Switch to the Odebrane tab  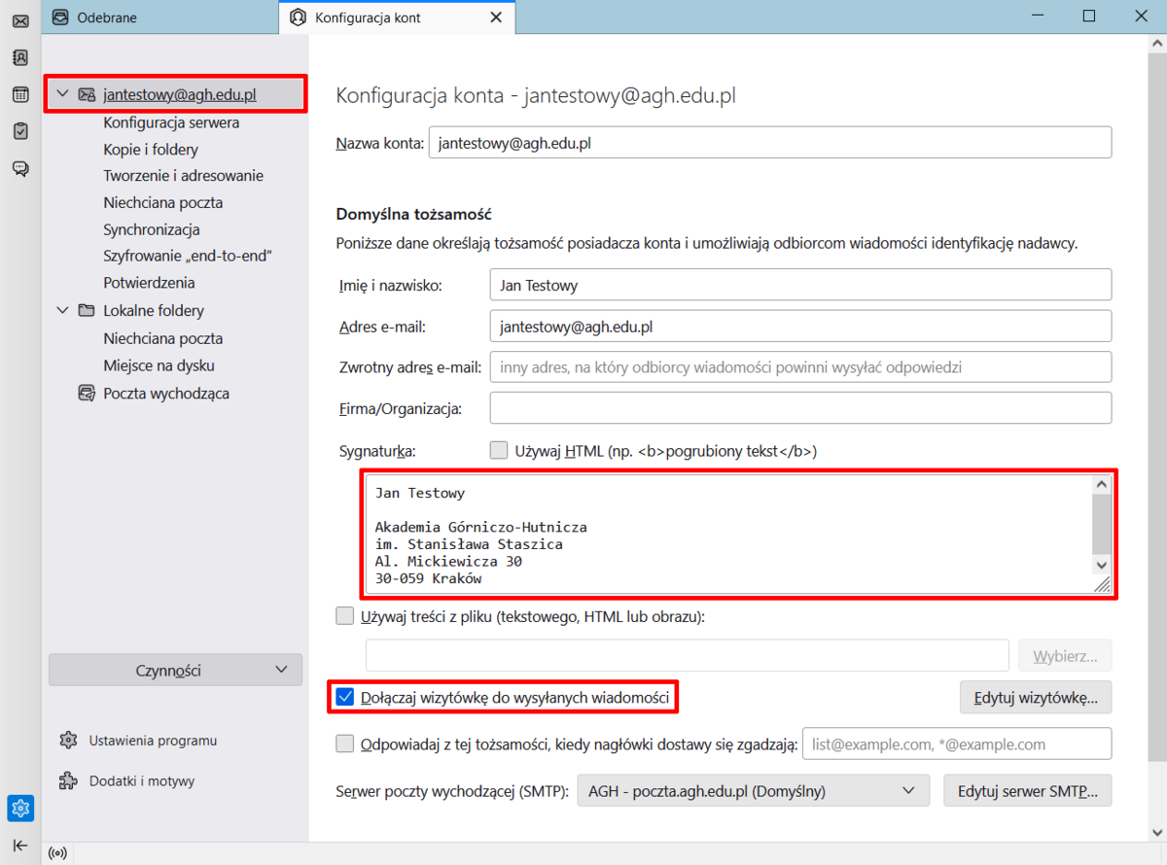coord(107,17)
